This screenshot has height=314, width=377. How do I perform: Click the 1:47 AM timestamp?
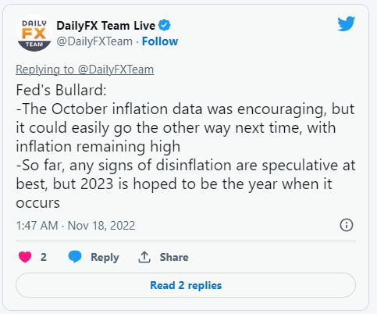click(37, 226)
